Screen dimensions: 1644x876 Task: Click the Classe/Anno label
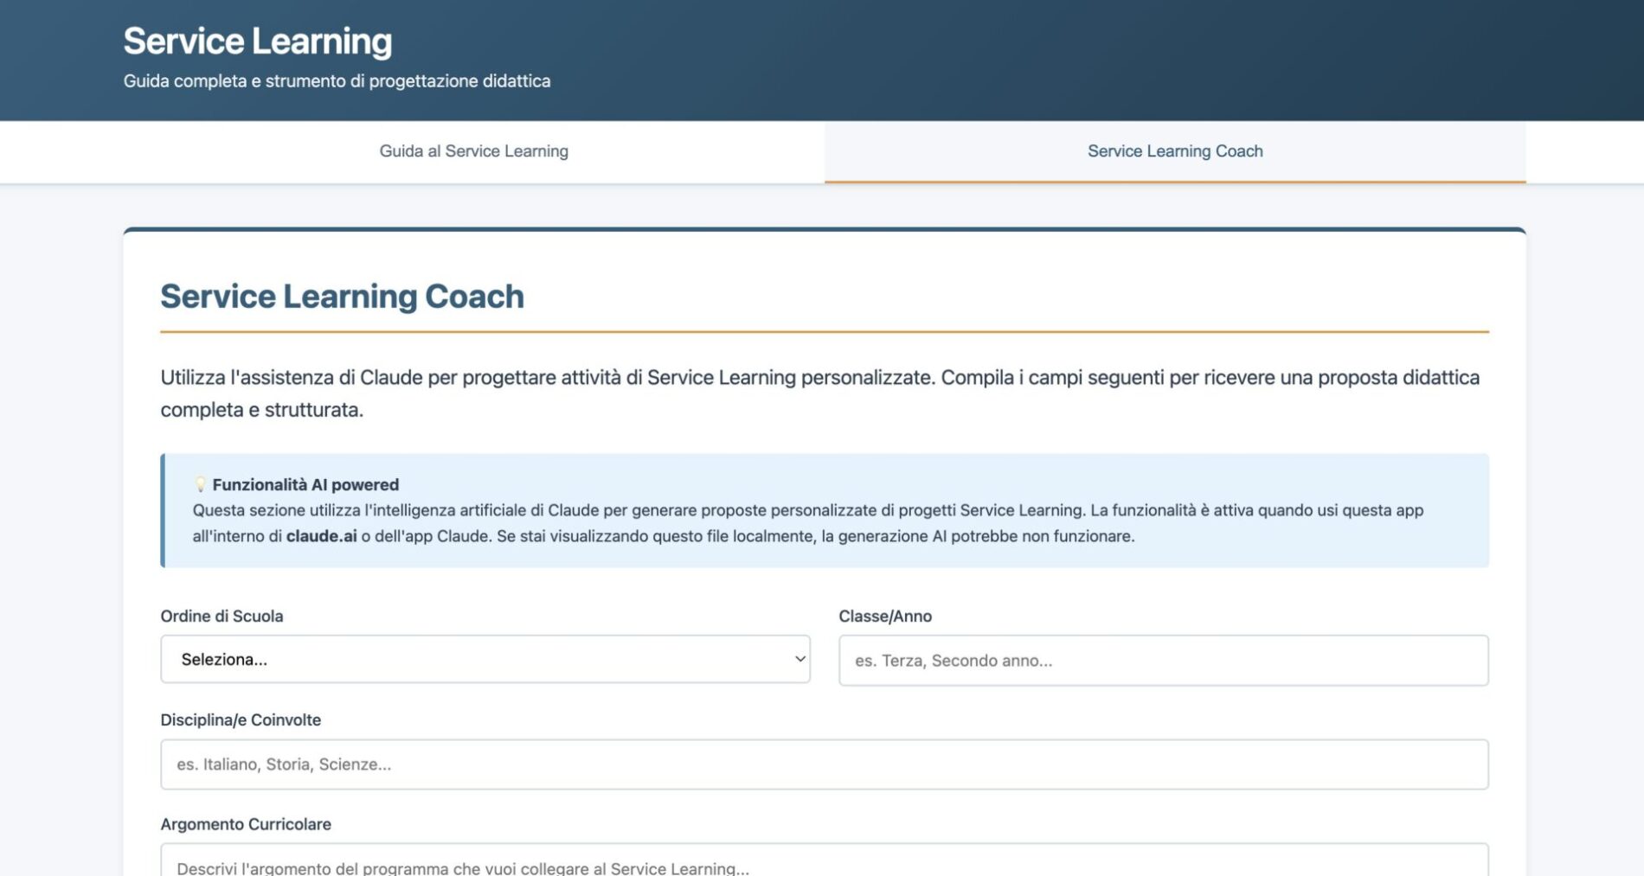point(884,617)
